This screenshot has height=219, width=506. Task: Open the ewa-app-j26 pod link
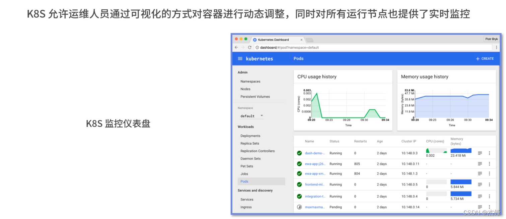[315, 164]
